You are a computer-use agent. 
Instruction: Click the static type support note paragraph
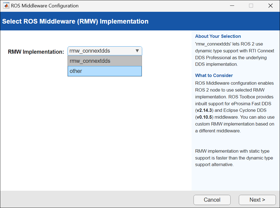pos(234,158)
